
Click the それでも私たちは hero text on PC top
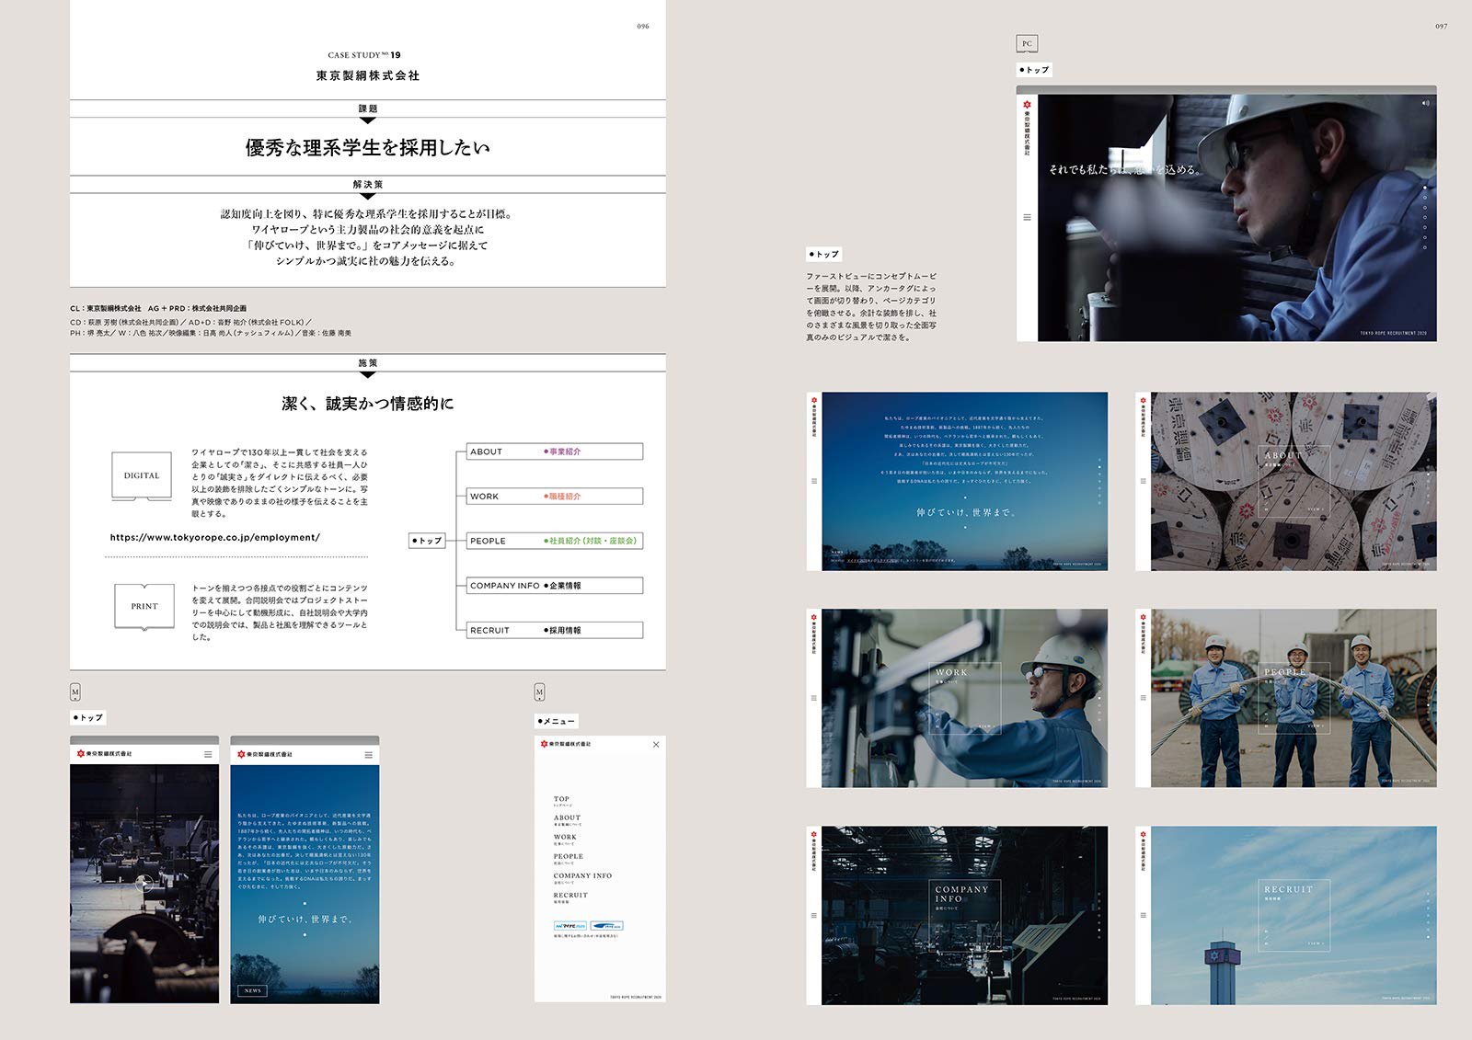1124,169
